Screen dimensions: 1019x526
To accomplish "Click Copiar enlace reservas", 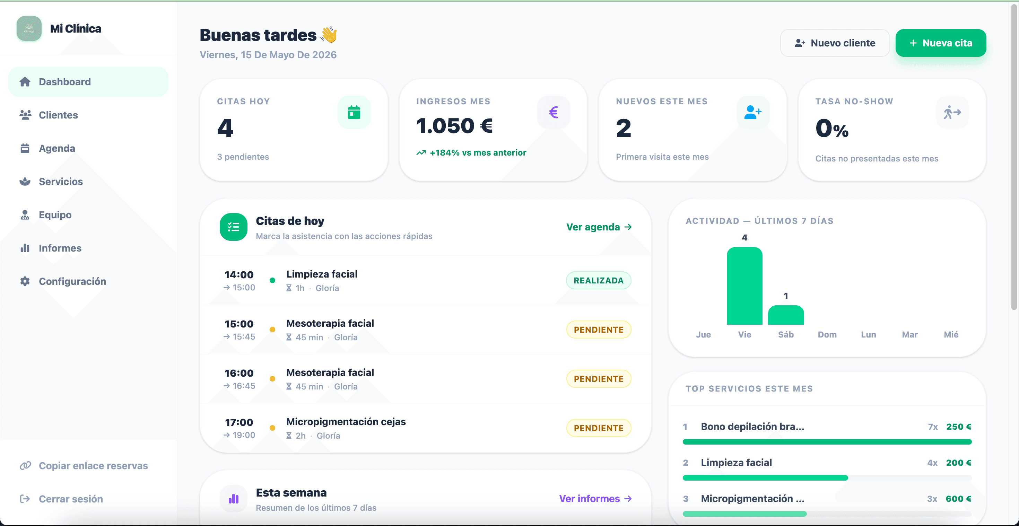I will coord(88,465).
